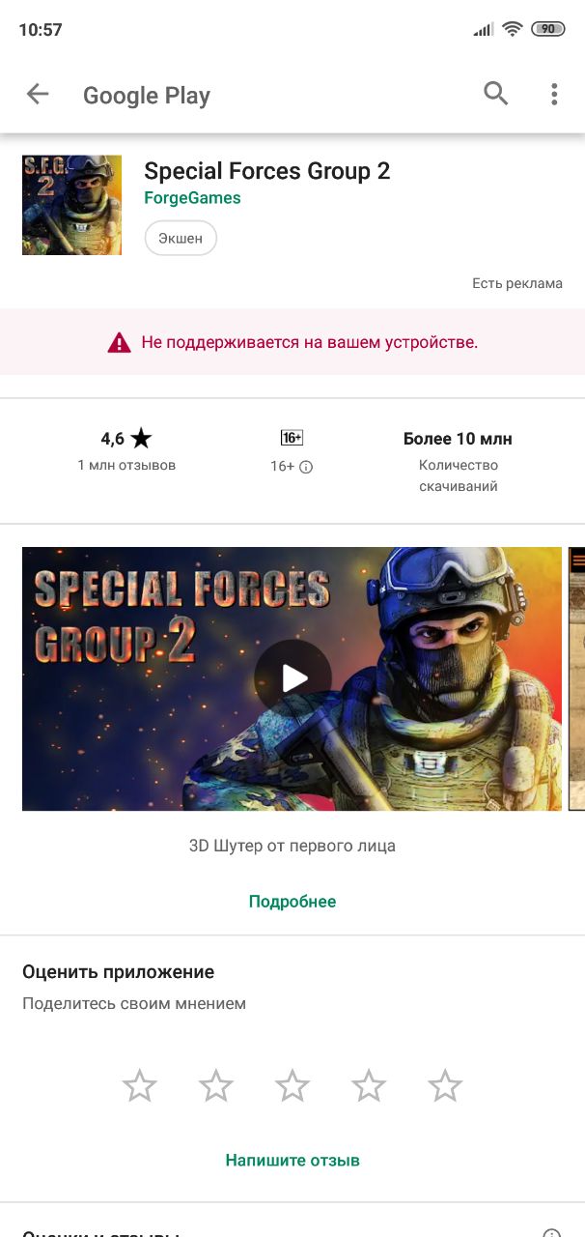Viewport: 585px width, 1237px height.
Task: Tap the back arrow icon
Action: [37, 94]
